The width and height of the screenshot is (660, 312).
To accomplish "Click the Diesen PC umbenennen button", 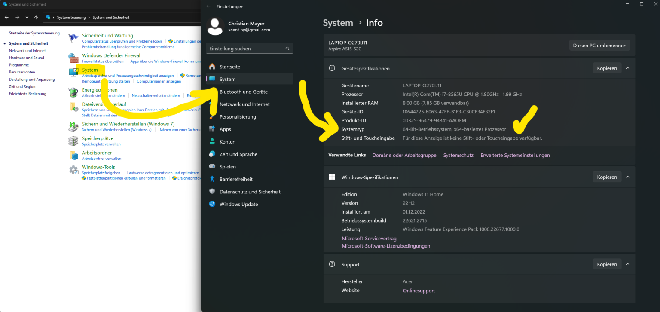I will (x=599, y=45).
